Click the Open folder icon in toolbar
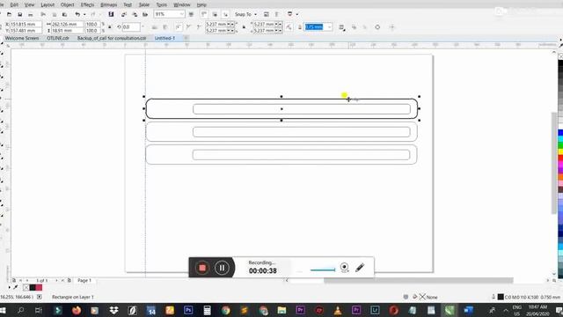 [x=10, y=14]
